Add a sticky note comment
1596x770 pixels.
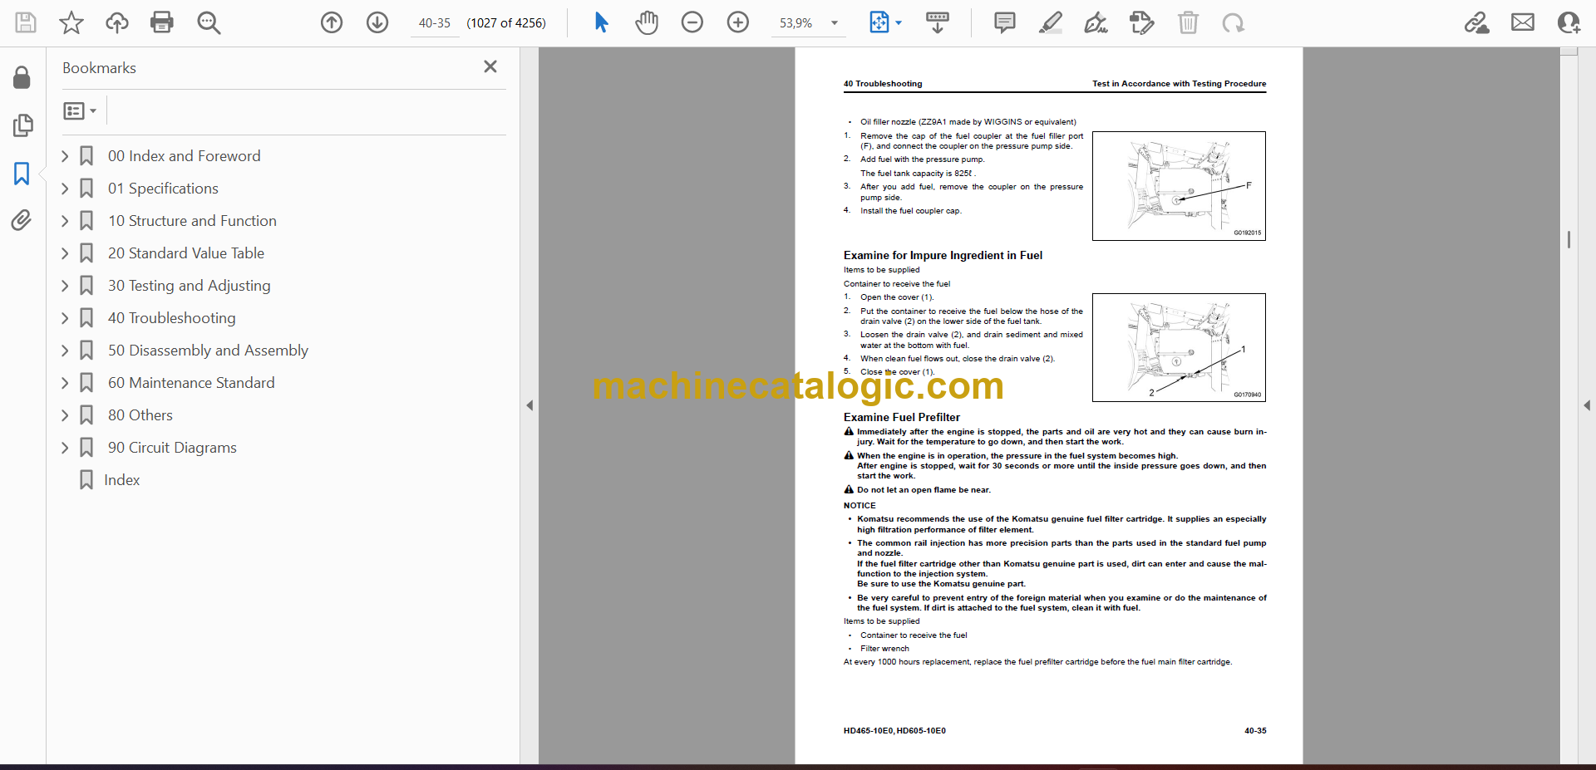(x=1005, y=22)
